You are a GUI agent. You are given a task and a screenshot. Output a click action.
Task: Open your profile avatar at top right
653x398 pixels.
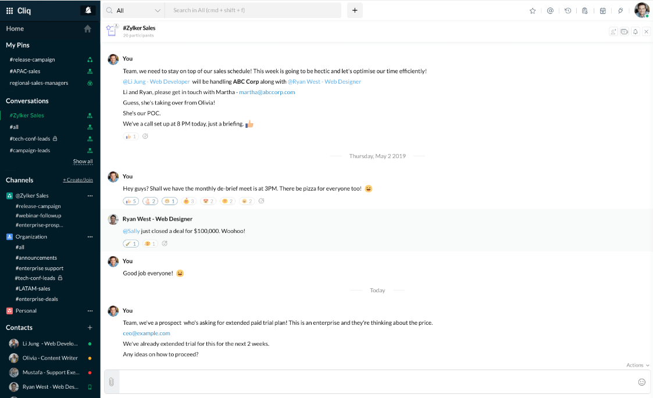pyautogui.click(x=641, y=10)
